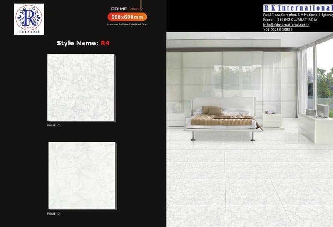
Task: Click the Real Plaza Complex address line
Action: tap(298, 15)
